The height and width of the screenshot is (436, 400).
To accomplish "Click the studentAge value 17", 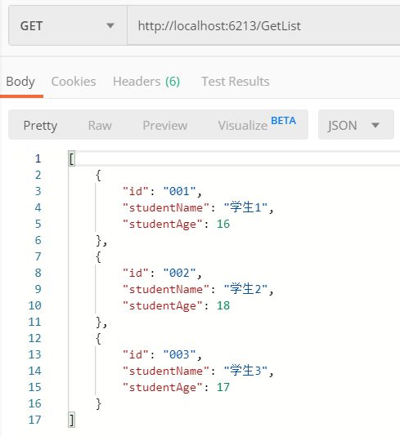I will click(x=223, y=387).
